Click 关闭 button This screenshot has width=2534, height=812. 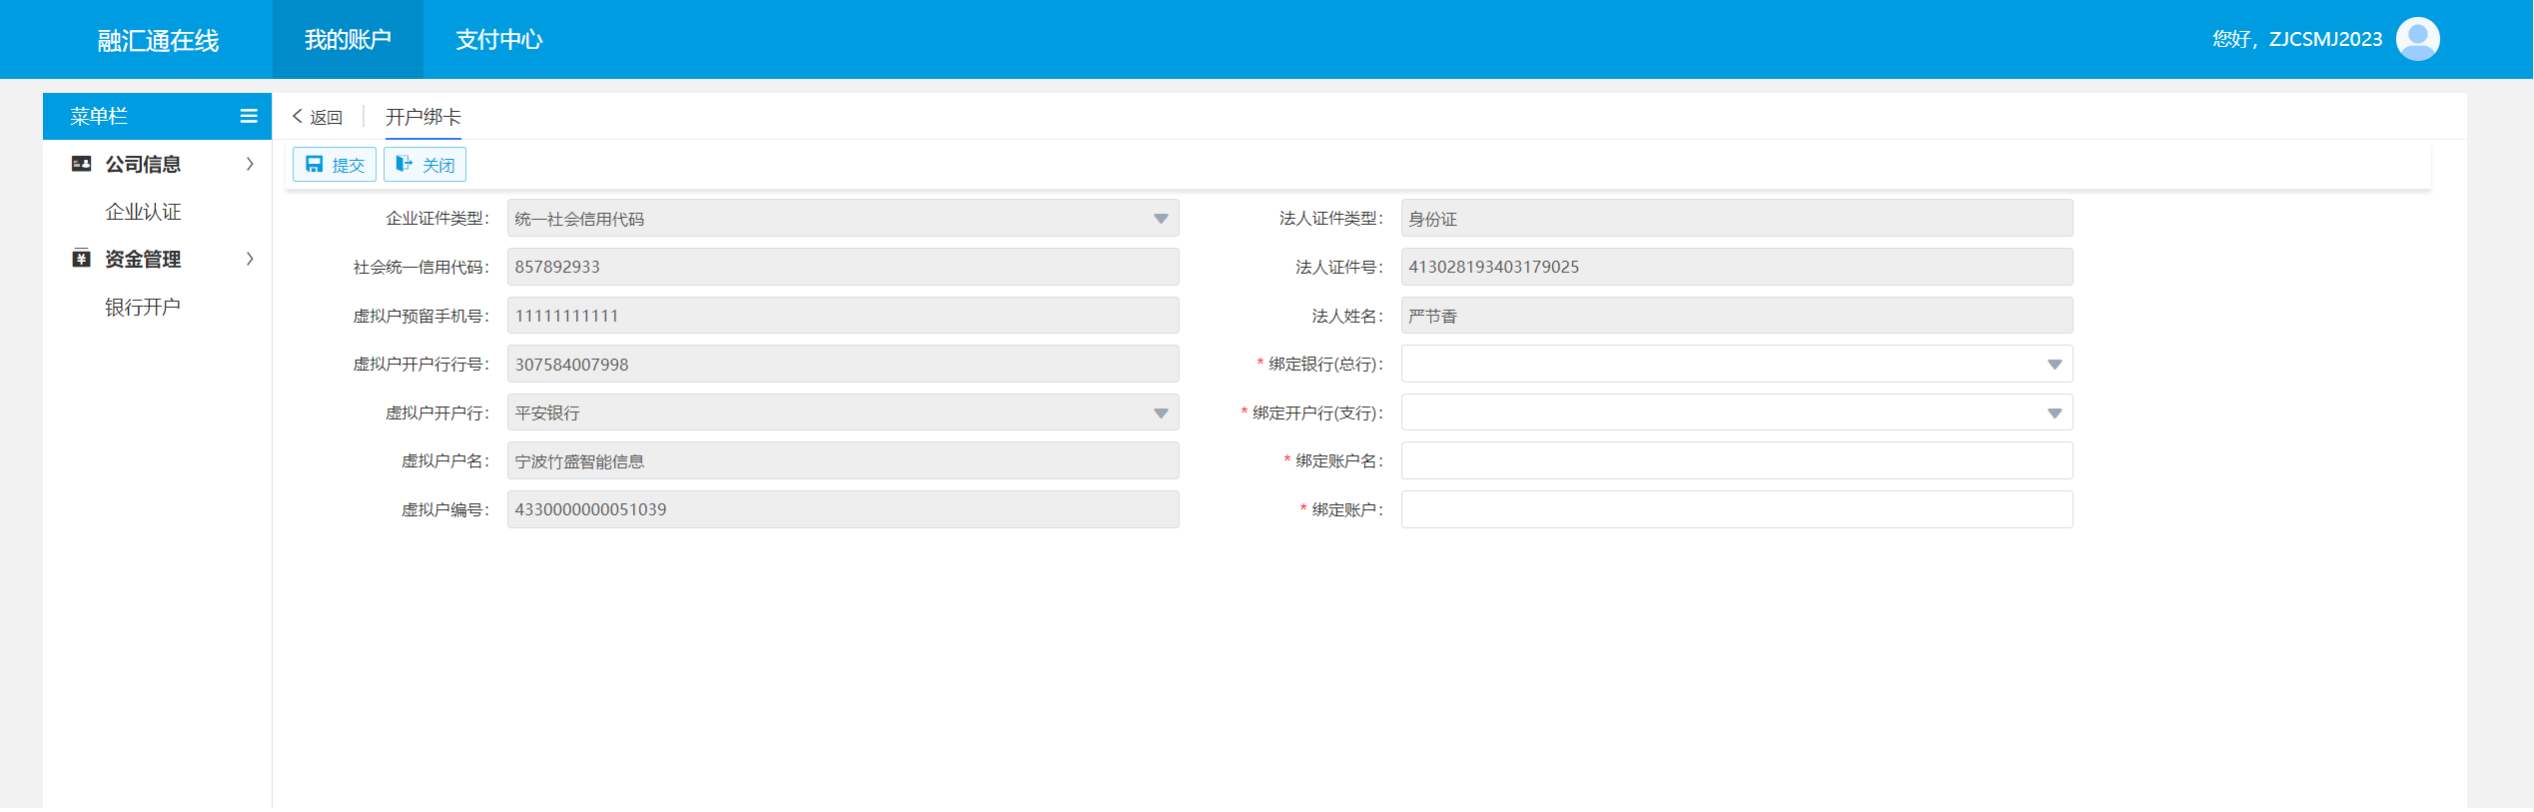point(425,165)
